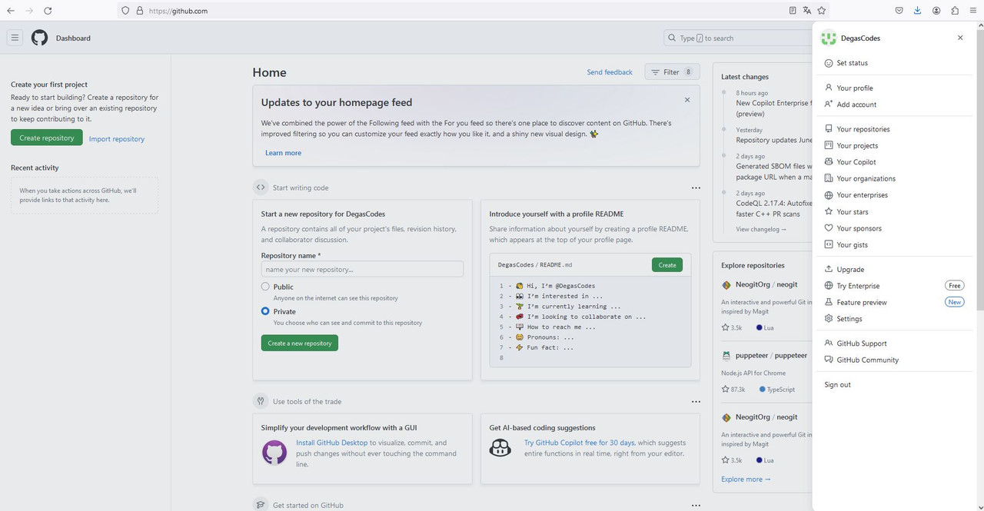Open Try GitHub Copilot free link
Screen dimensions: 984x511
(x=580, y=443)
